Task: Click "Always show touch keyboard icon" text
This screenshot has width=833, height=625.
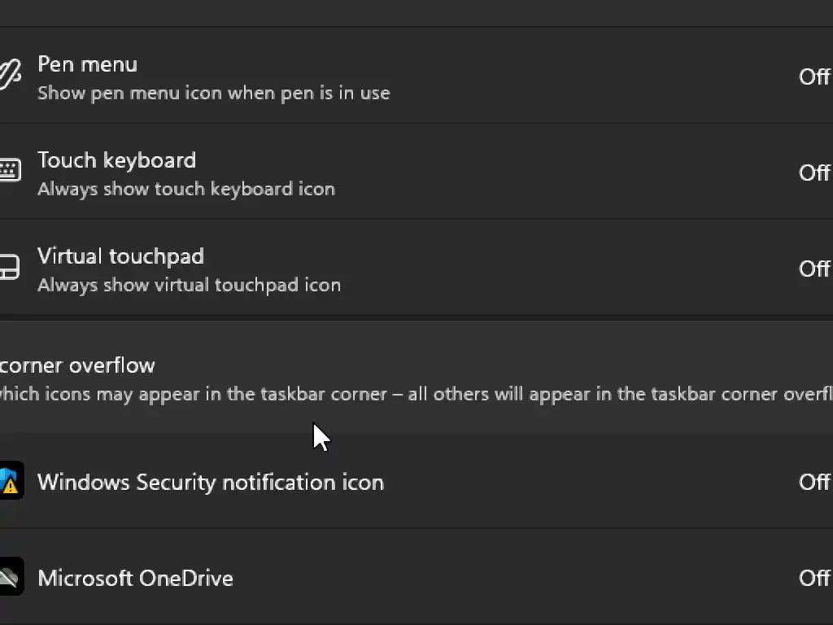Action: [x=185, y=189]
